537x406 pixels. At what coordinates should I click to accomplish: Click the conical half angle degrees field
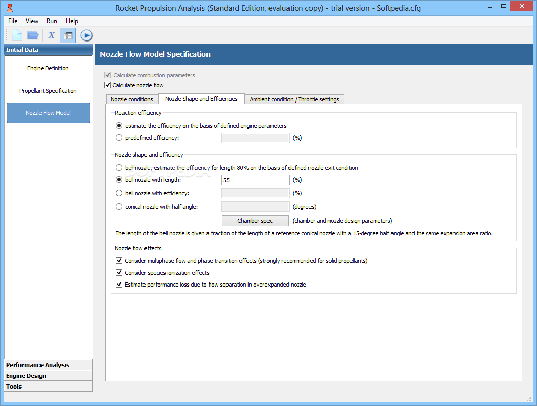coord(255,207)
